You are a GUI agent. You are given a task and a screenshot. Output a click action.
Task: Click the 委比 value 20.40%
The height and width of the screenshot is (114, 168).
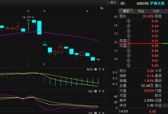coord(148,16)
